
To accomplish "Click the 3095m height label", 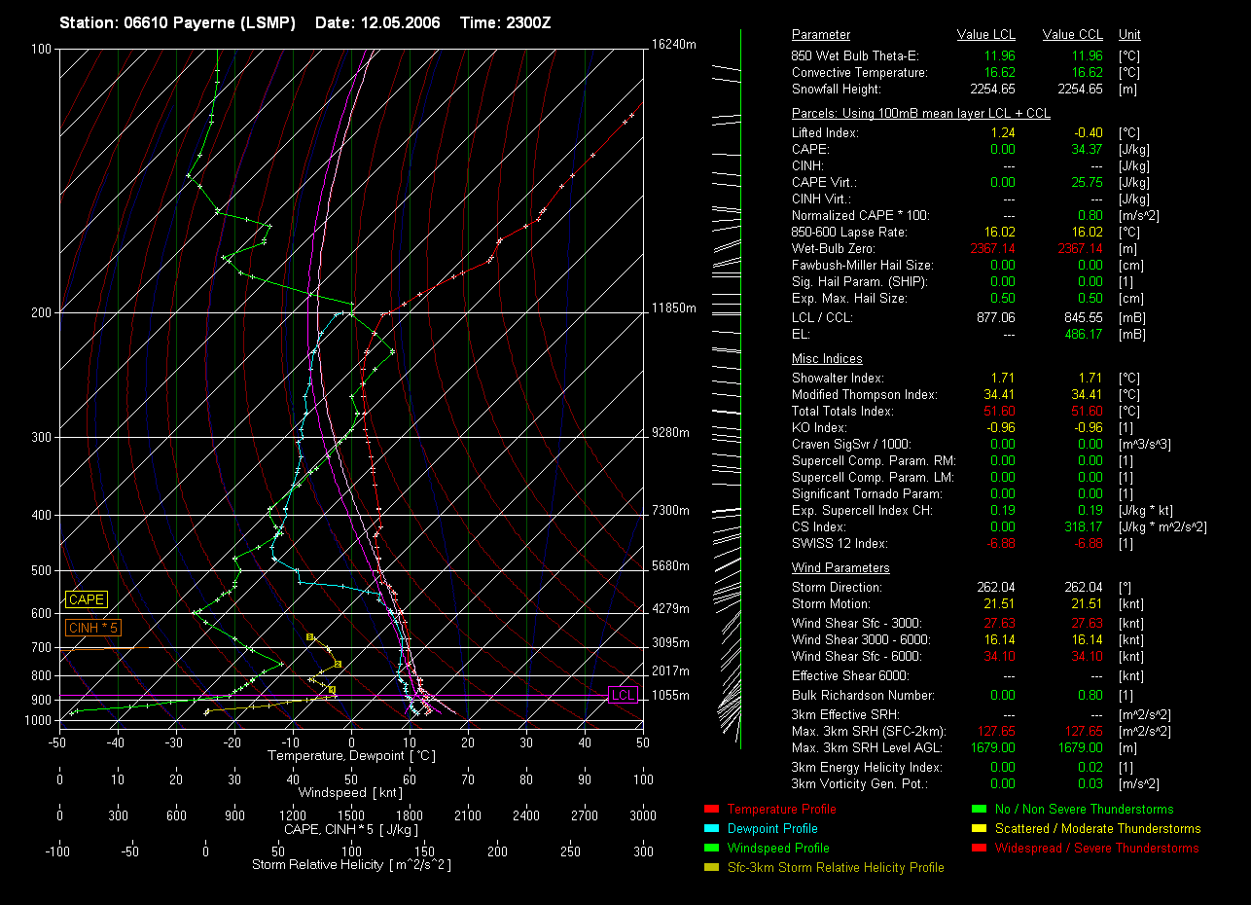I will pos(670,643).
